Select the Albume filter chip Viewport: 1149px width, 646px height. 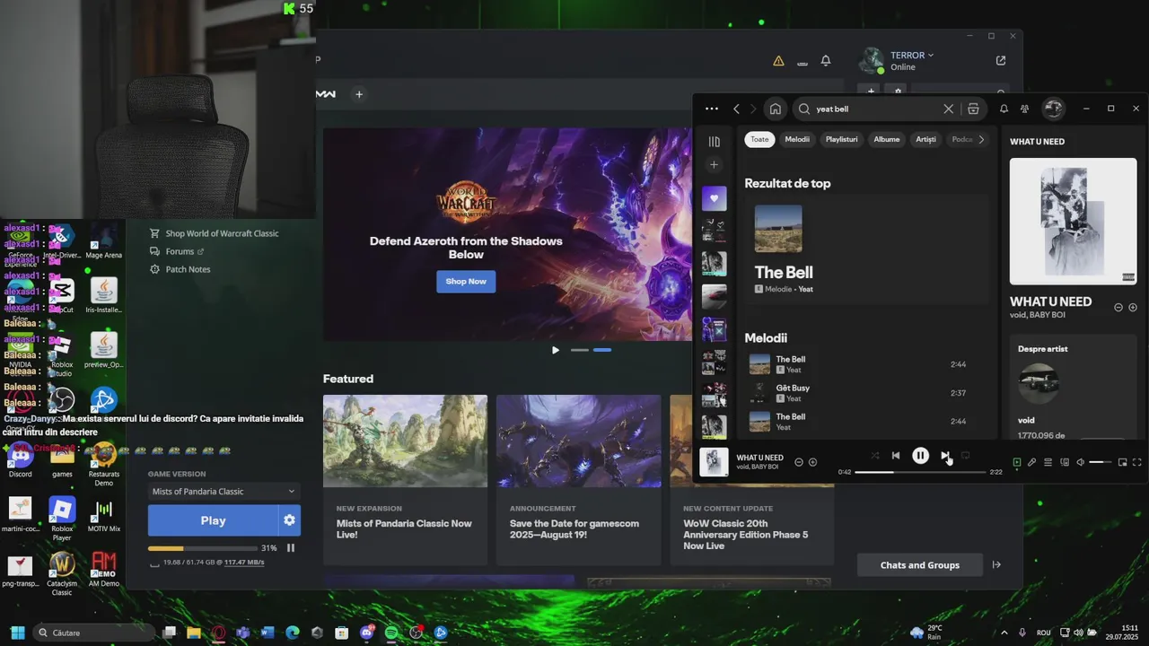click(887, 139)
